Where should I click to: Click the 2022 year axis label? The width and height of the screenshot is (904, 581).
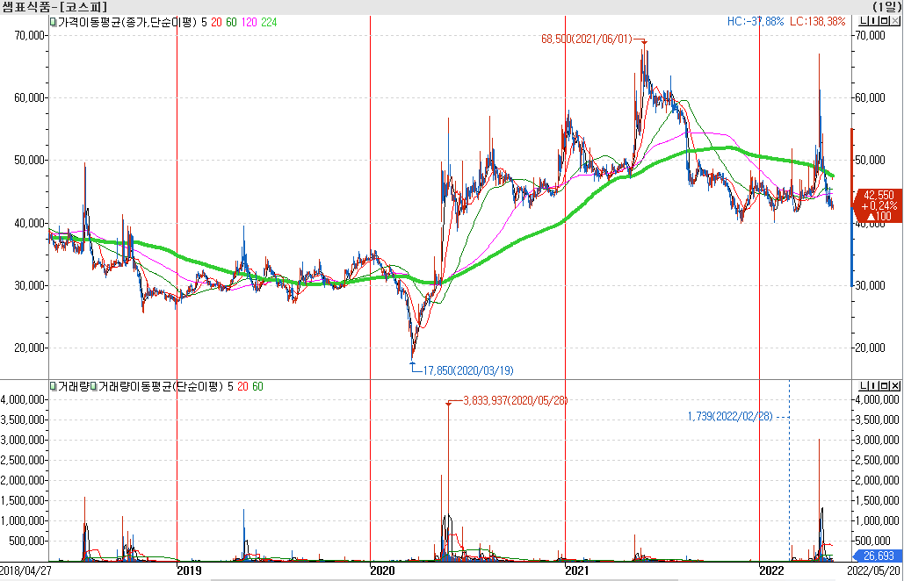pos(771,570)
